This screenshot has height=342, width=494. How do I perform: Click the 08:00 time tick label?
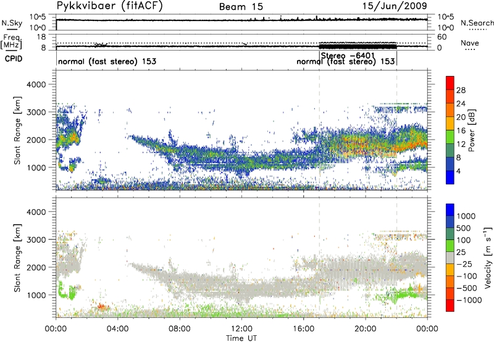[180, 329]
